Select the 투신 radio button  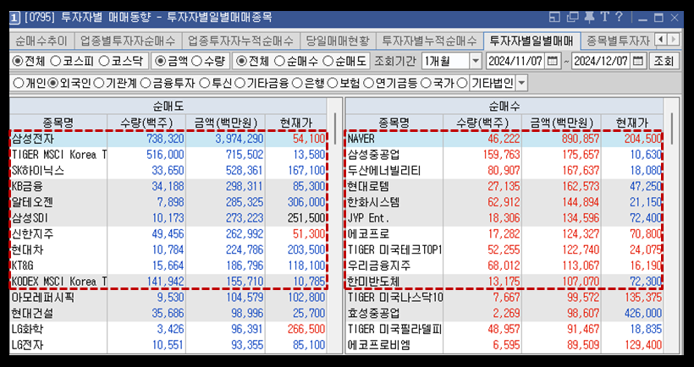205,83
